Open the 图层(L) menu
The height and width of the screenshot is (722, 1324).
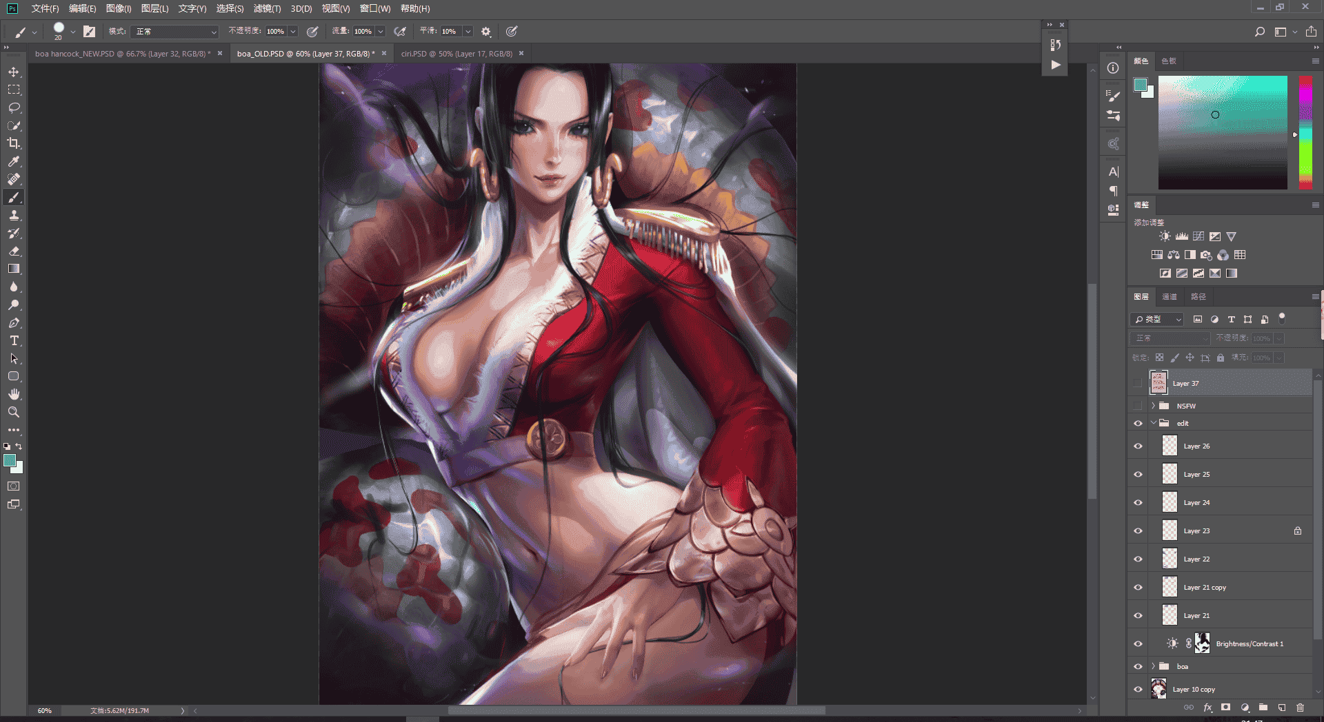(154, 8)
